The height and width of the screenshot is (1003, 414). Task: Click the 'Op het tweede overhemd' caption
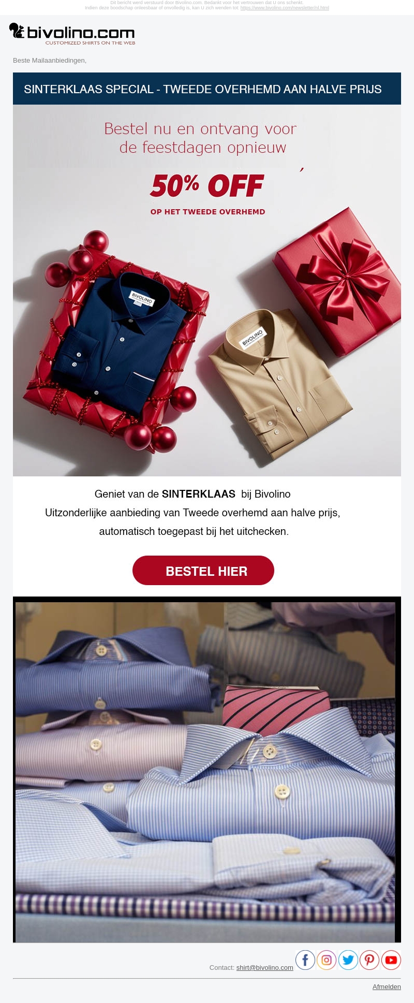point(208,212)
